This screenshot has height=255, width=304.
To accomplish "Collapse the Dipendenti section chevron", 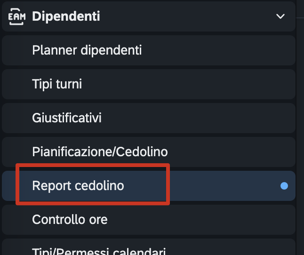I will point(280,16).
